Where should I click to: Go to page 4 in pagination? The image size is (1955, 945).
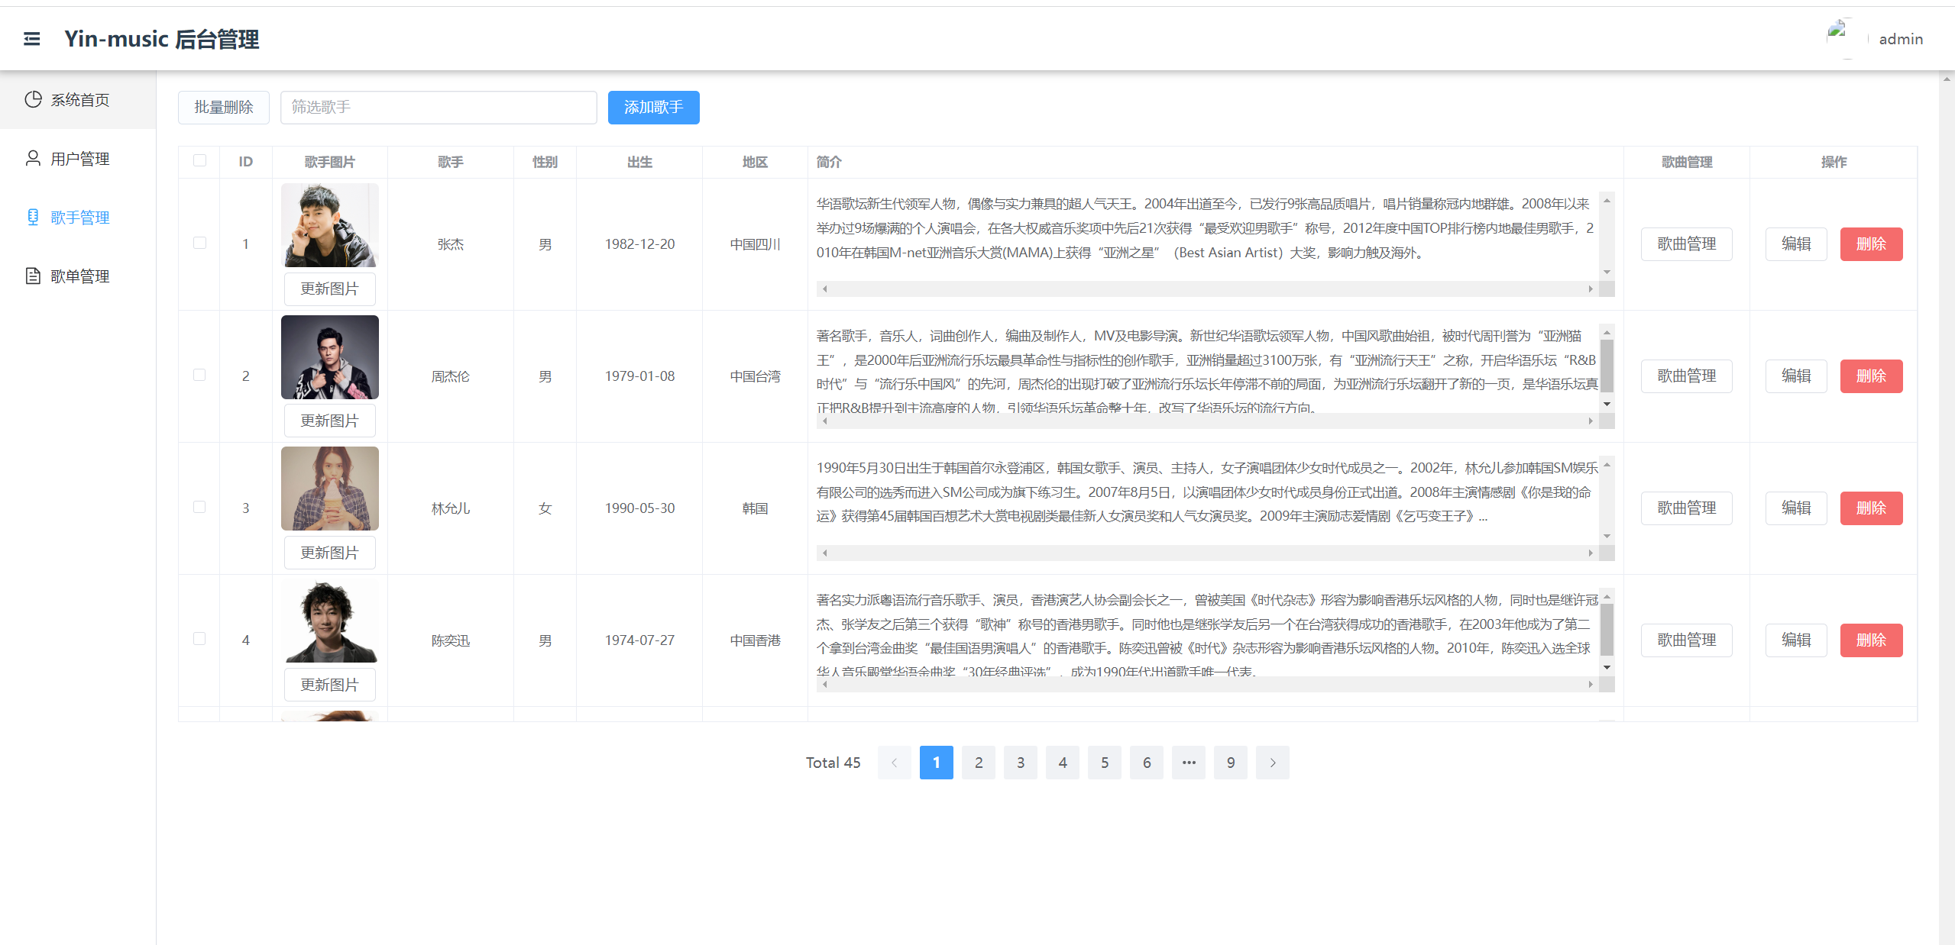tap(1062, 763)
